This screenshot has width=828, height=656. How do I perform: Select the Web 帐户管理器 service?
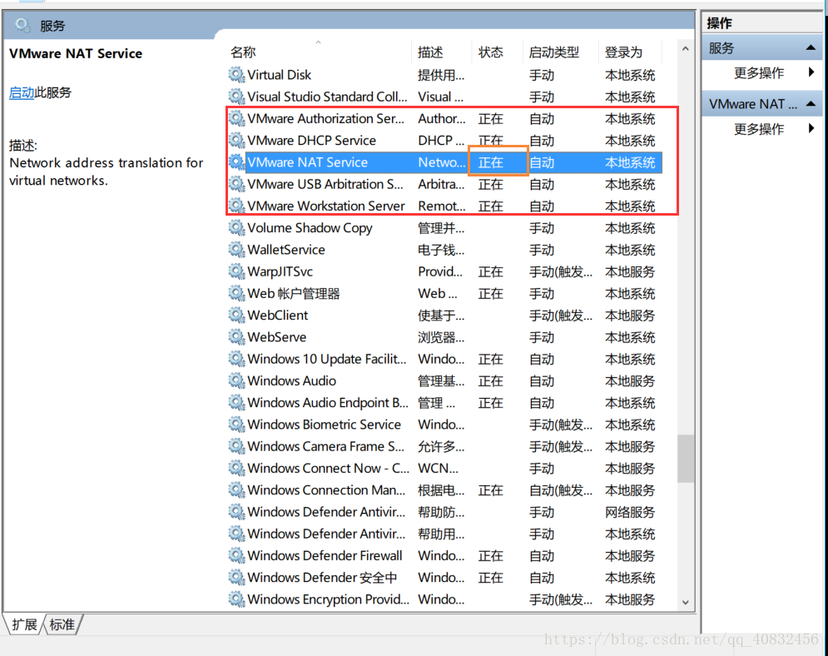click(444, 294)
